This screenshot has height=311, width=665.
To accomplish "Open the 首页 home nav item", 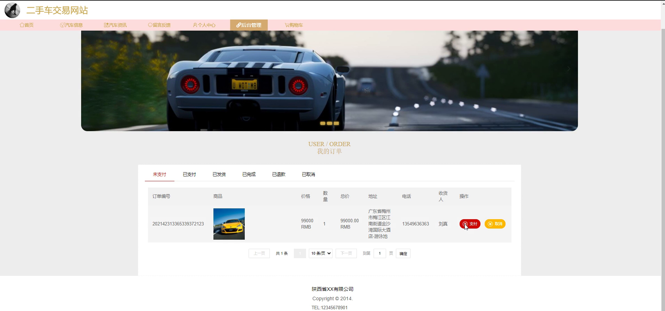I will coord(27,25).
